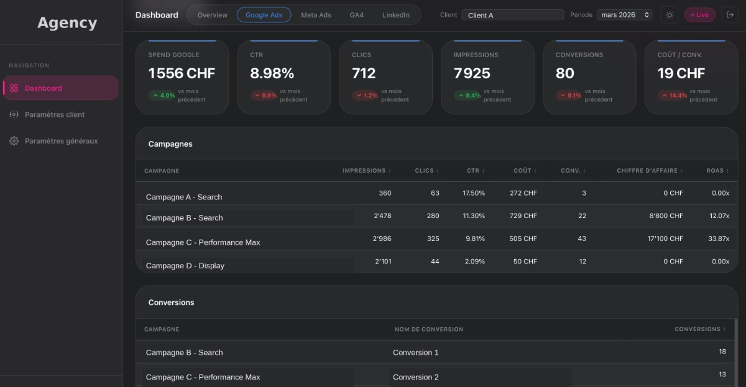Sort campaigns by Clics column
Image resolution: width=746 pixels, height=387 pixels.
point(427,171)
